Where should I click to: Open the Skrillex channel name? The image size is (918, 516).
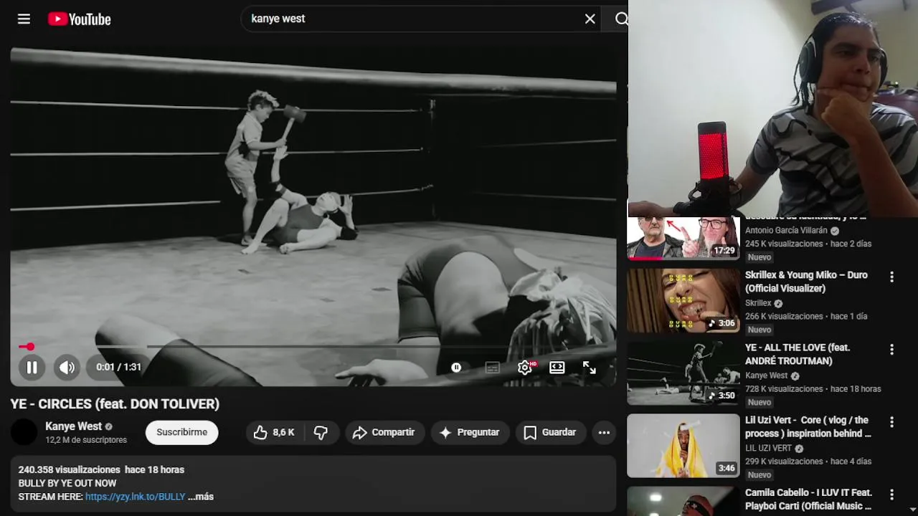pyautogui.click(x=758, y=303)
